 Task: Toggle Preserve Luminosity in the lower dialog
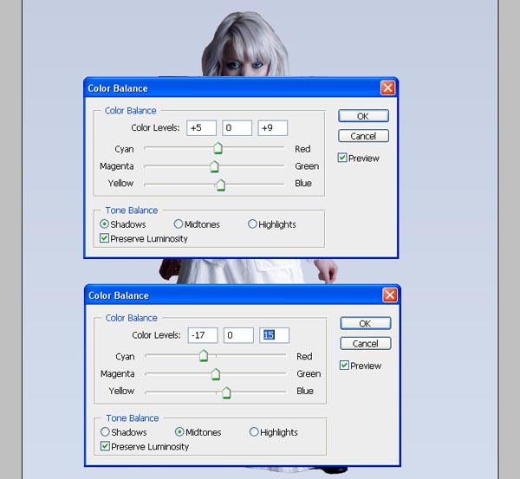(105, 446)
